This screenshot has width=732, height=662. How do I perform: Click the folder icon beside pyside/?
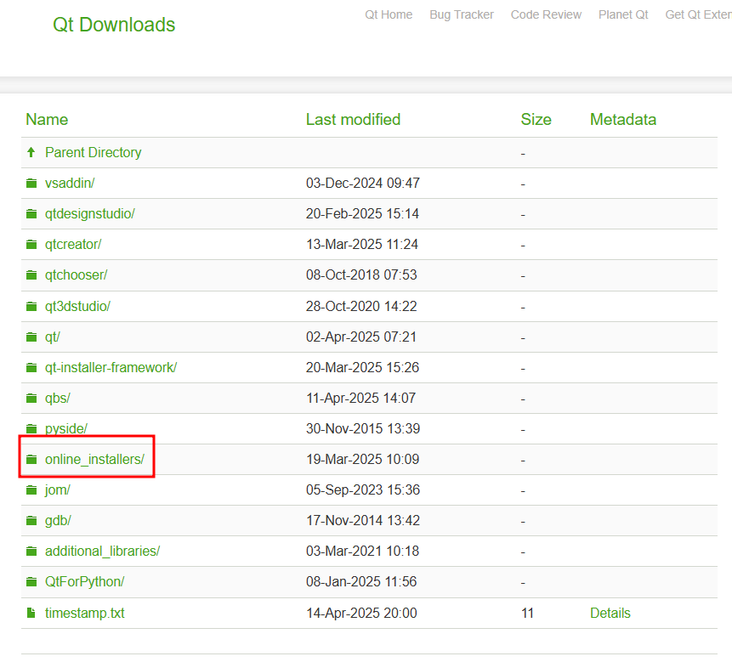[x=31, y=429]
